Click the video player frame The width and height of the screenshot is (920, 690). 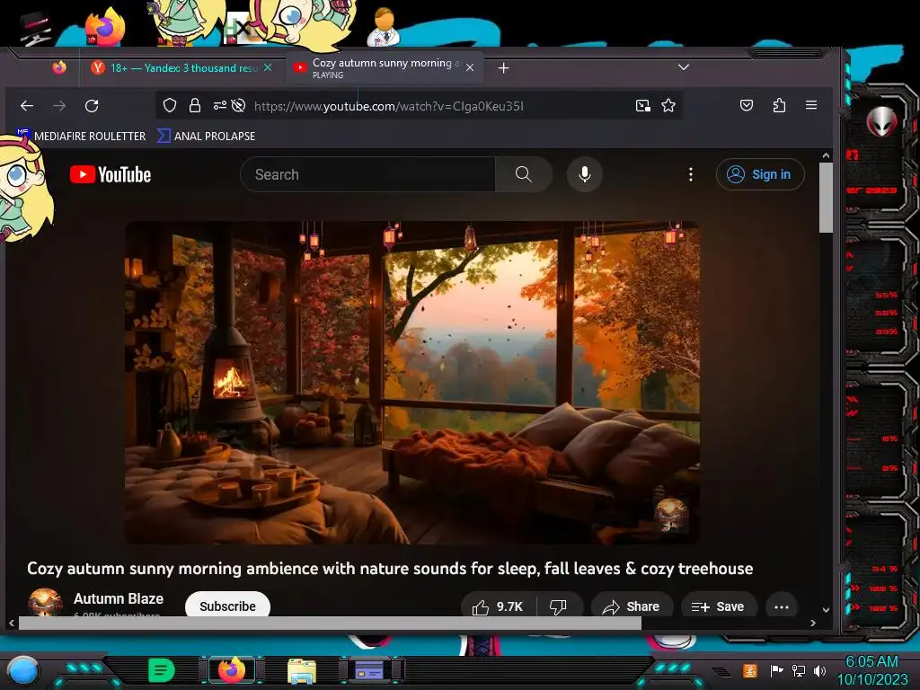point(411,383)
